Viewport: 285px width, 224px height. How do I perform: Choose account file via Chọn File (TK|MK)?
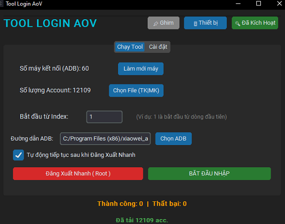pyautogui.click(x=136, y=90)
